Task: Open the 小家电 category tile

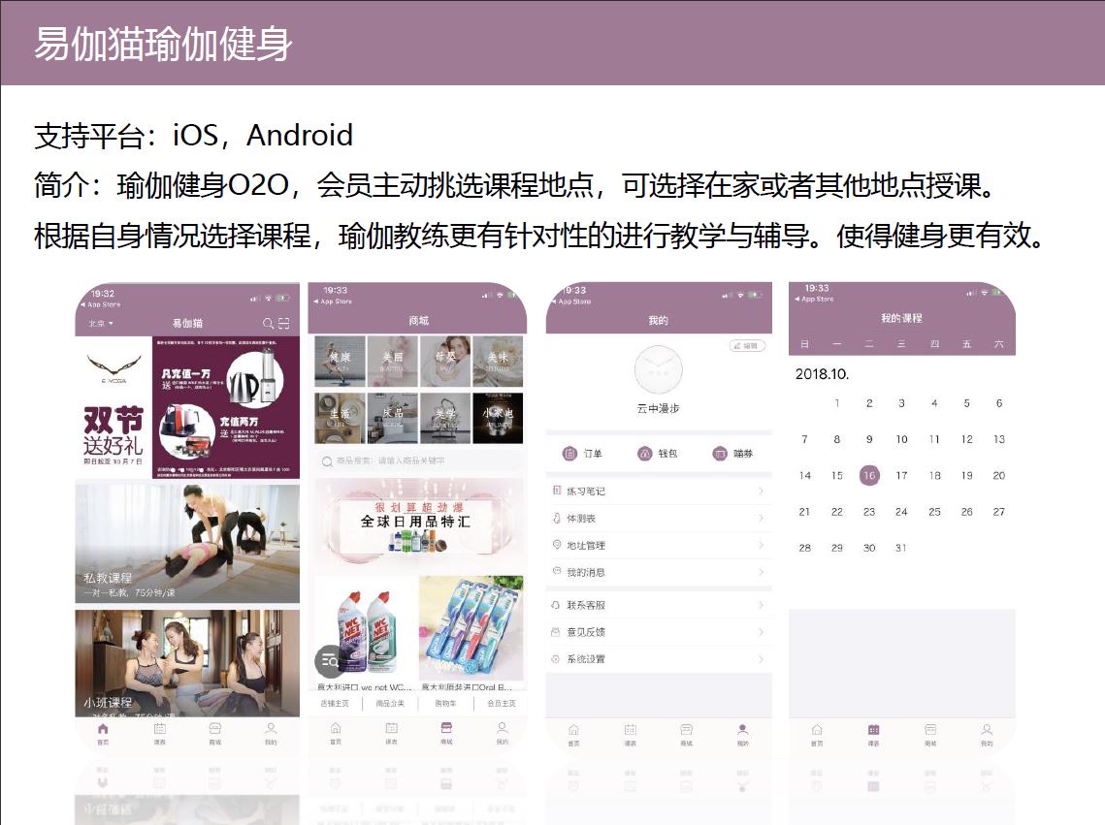Action: [x=499, y=418]
